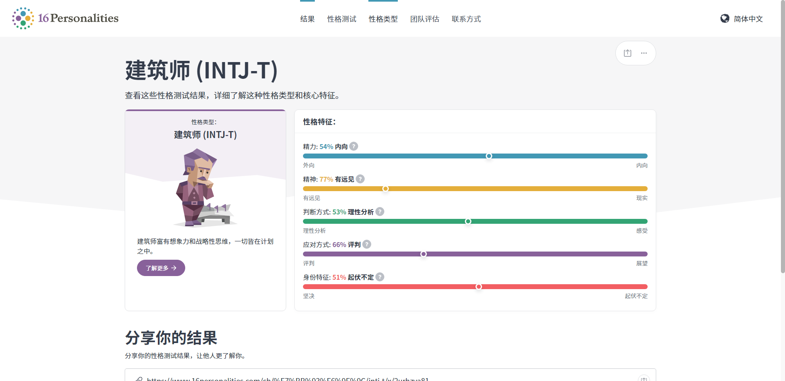The width and height of the screenshot is (785, 381).
Task: Click help icon next to 内向
Action: pos(354,147)
